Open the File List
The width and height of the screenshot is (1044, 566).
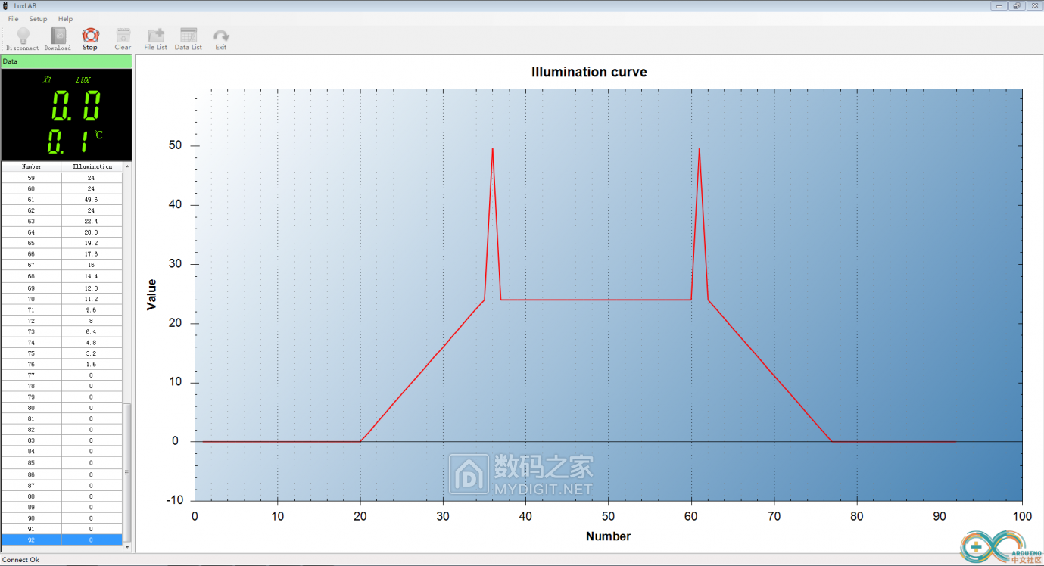156,36
